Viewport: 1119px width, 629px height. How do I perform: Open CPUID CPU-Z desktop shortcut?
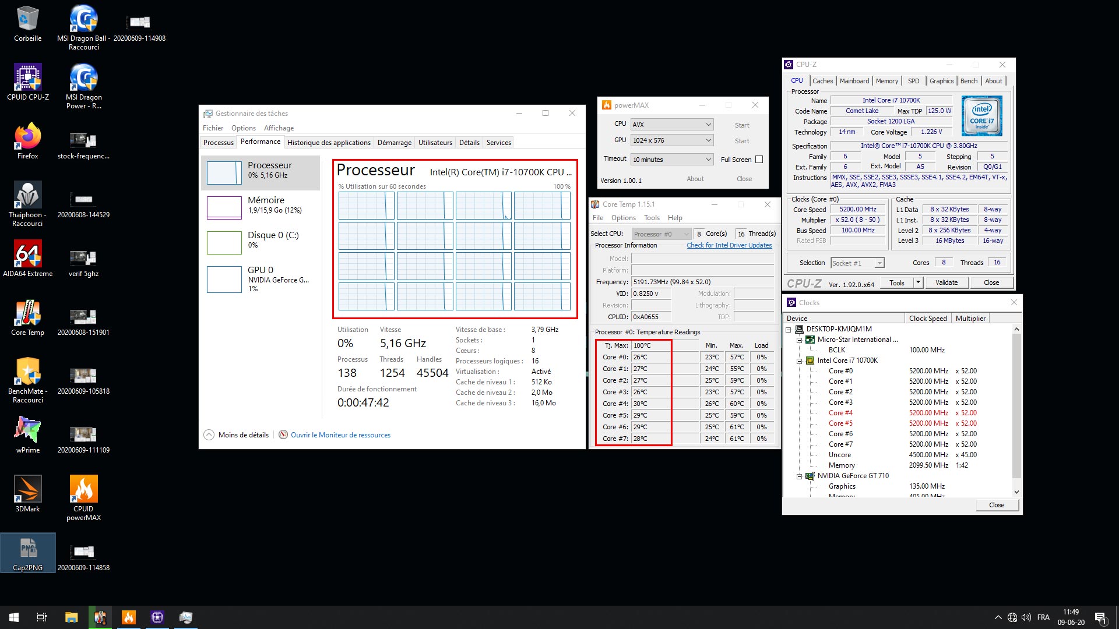coord(27,82)
